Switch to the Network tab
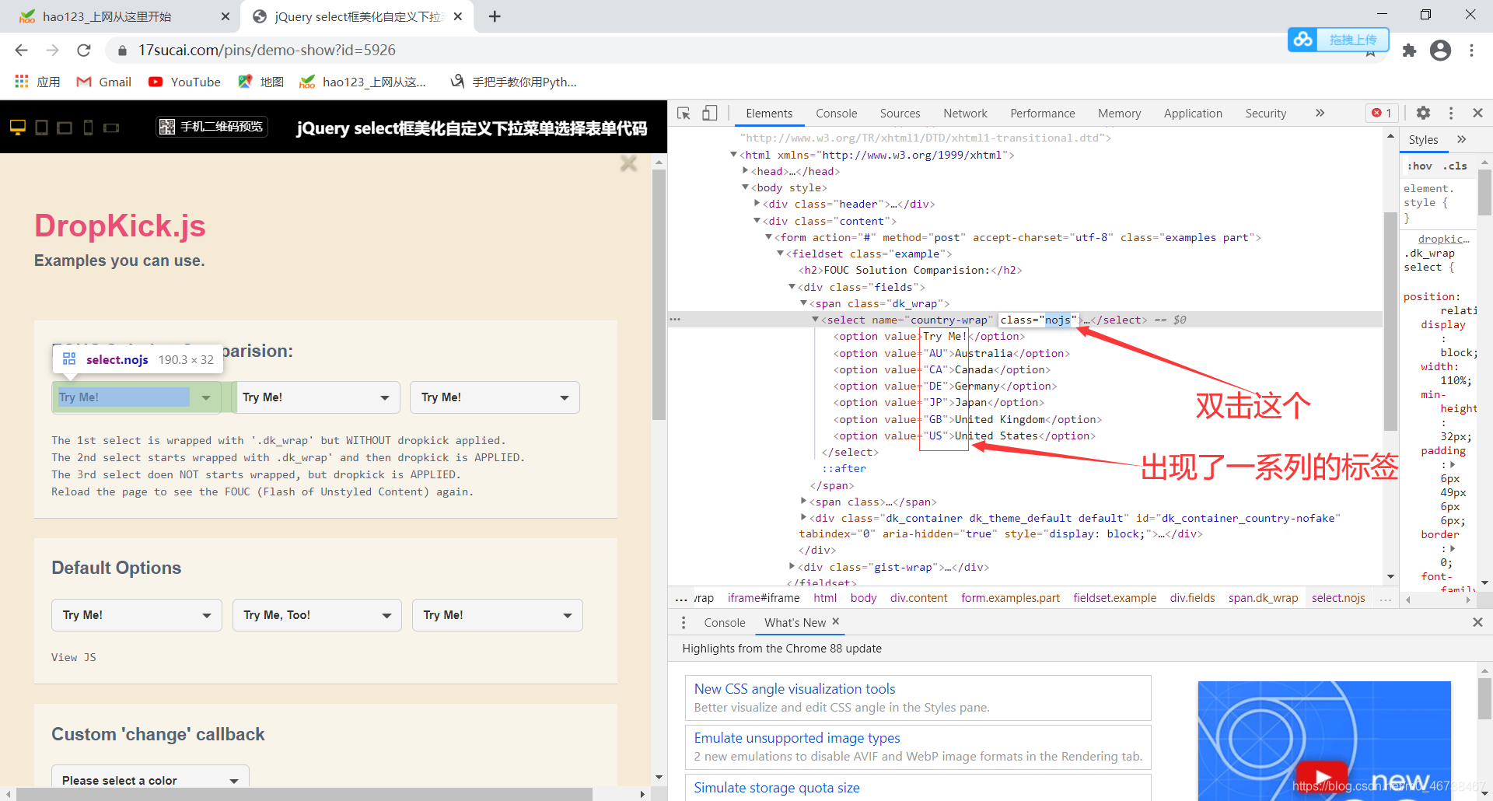This screenshot has height=801, width=1493. coord(965,114)
